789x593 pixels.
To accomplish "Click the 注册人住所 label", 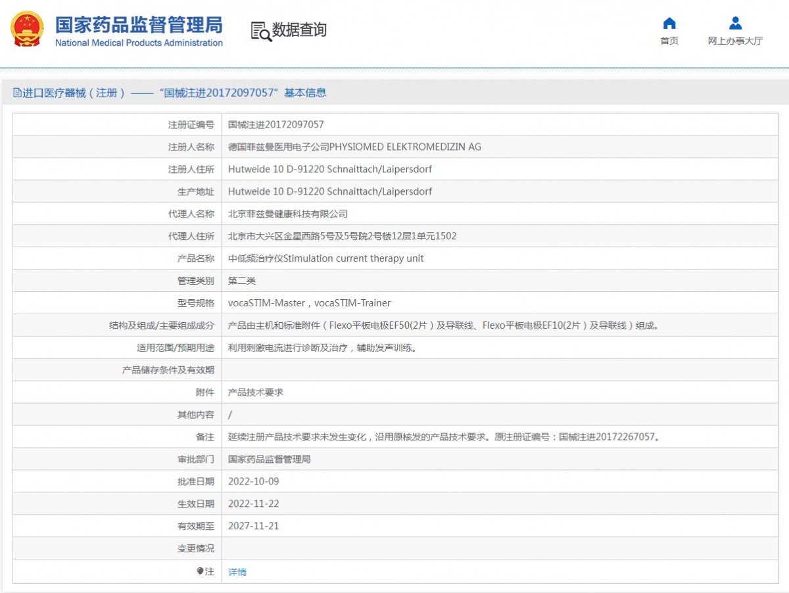I will click(191, 169).
